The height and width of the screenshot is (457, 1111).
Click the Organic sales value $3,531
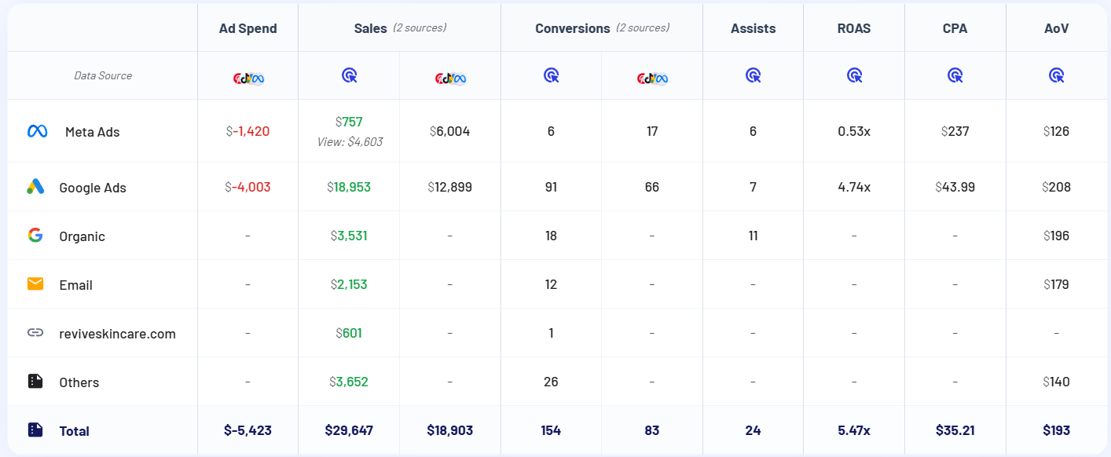[349, 236]
